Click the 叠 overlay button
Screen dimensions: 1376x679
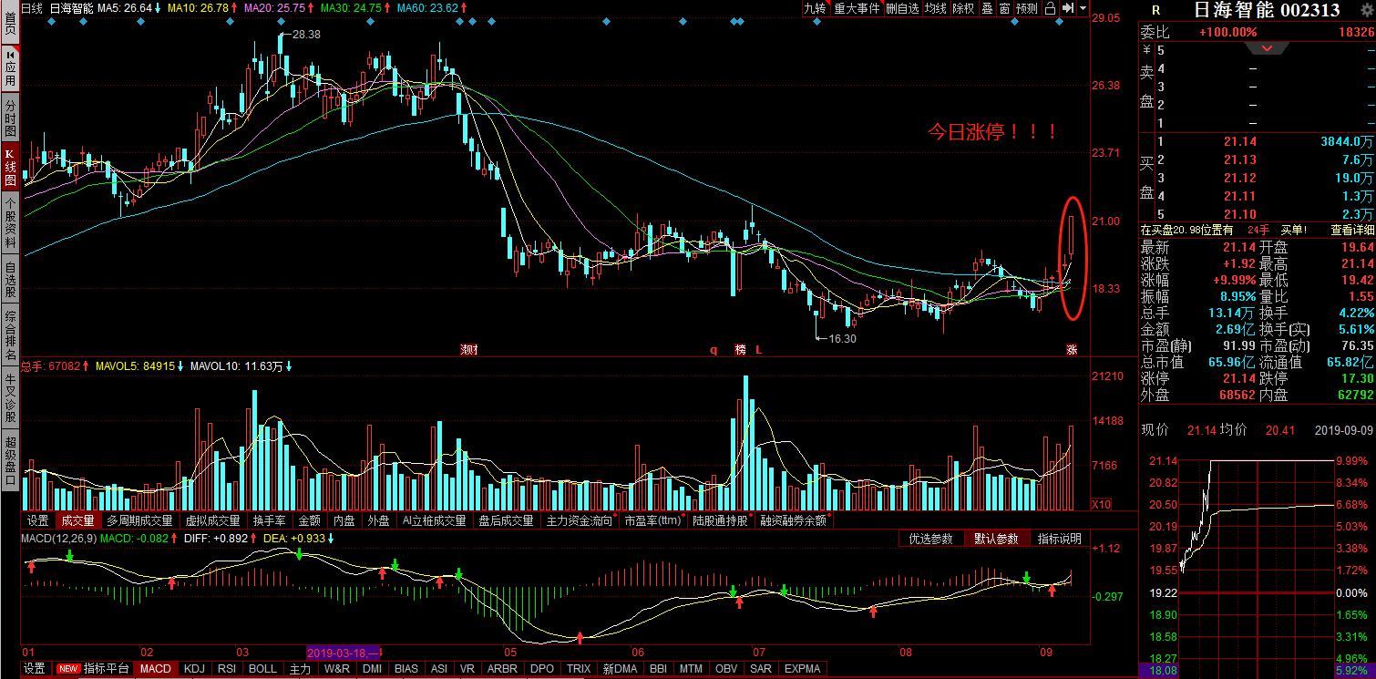point(987,8)
